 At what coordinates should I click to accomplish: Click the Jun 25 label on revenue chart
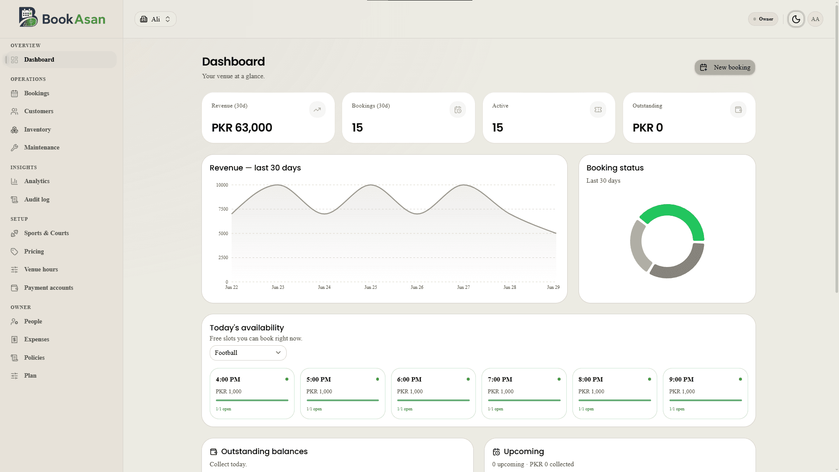(x=371, y=288)
